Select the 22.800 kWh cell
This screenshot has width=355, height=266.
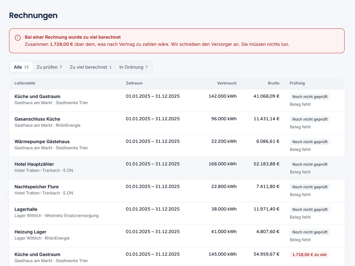click(224, 187)
